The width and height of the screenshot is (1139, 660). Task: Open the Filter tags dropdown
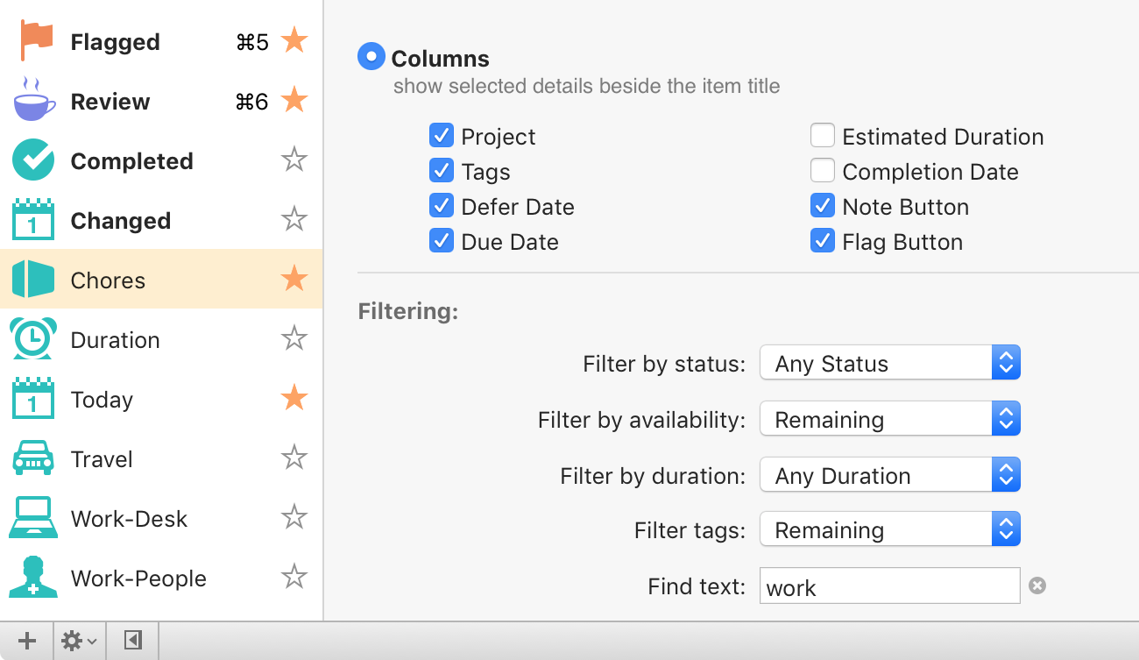pos(890,529)
